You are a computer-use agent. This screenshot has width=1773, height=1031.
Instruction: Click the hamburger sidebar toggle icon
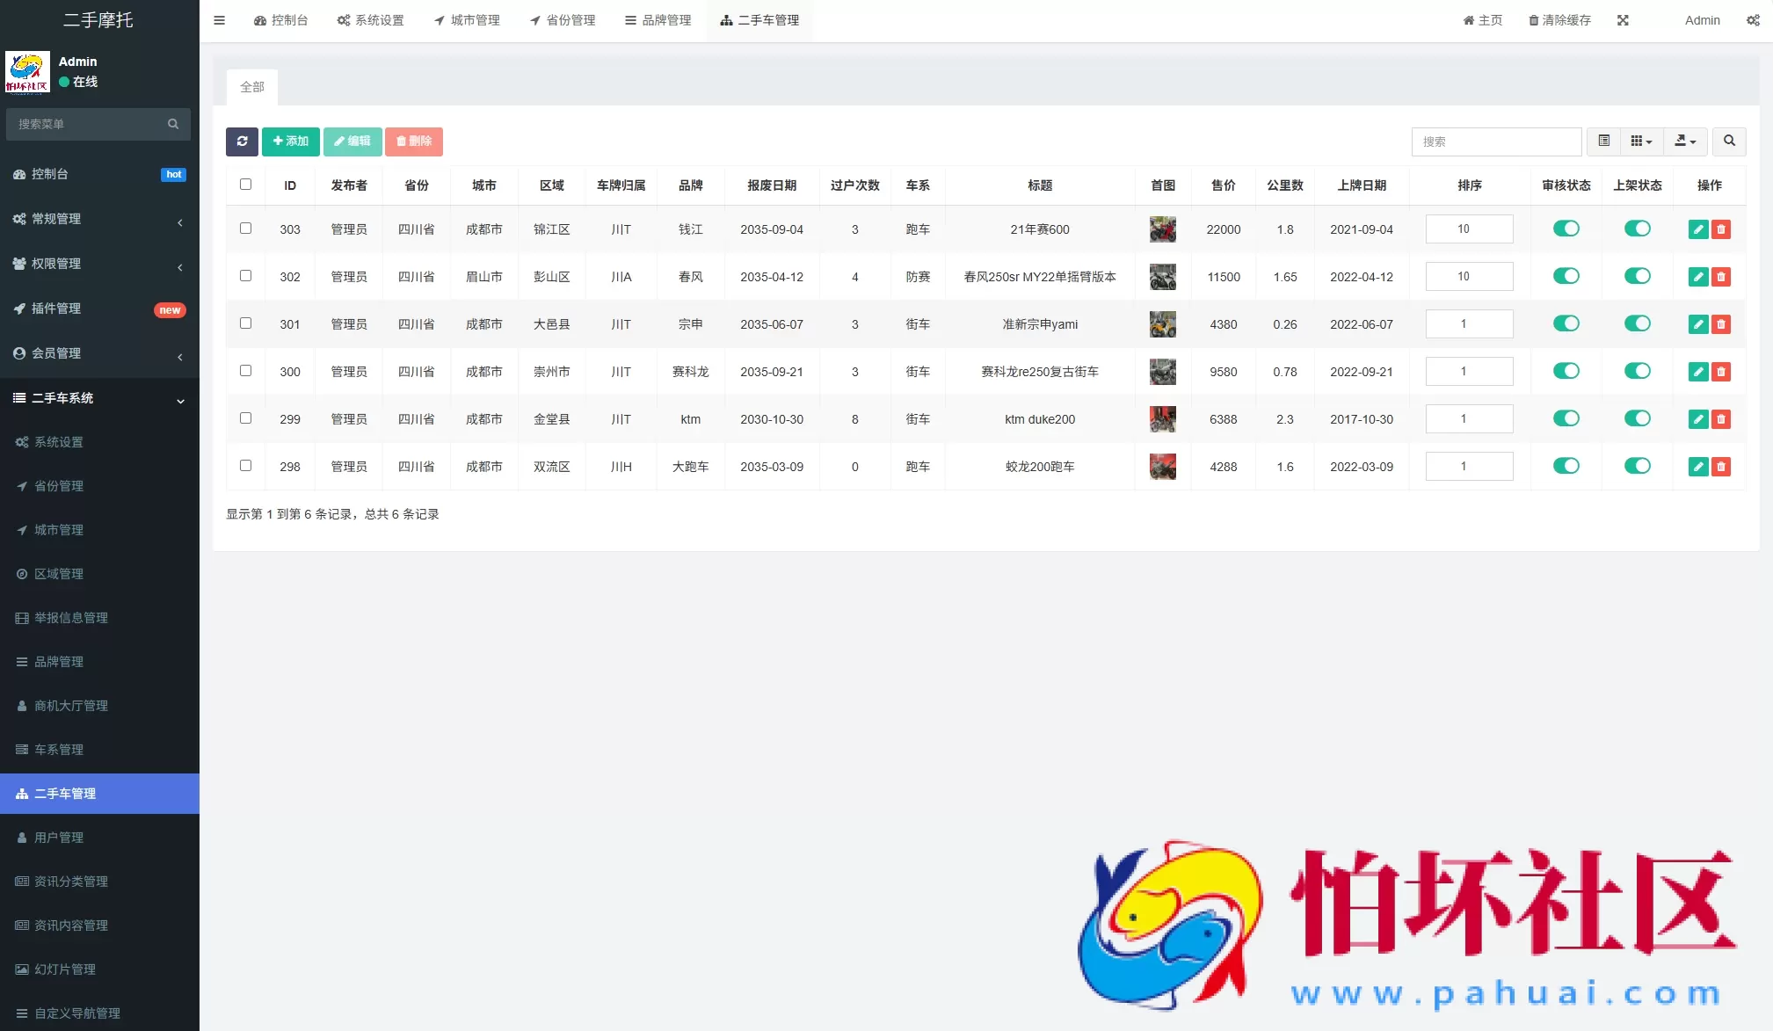(x=220, y=20)
